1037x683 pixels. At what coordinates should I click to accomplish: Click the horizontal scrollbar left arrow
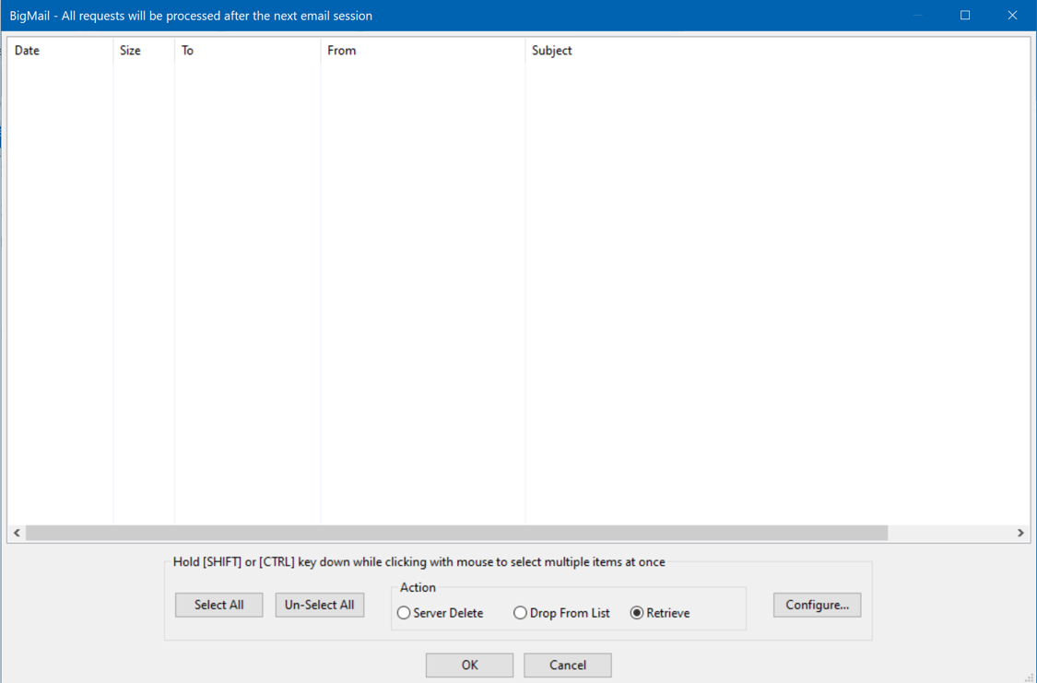[17, 533]
